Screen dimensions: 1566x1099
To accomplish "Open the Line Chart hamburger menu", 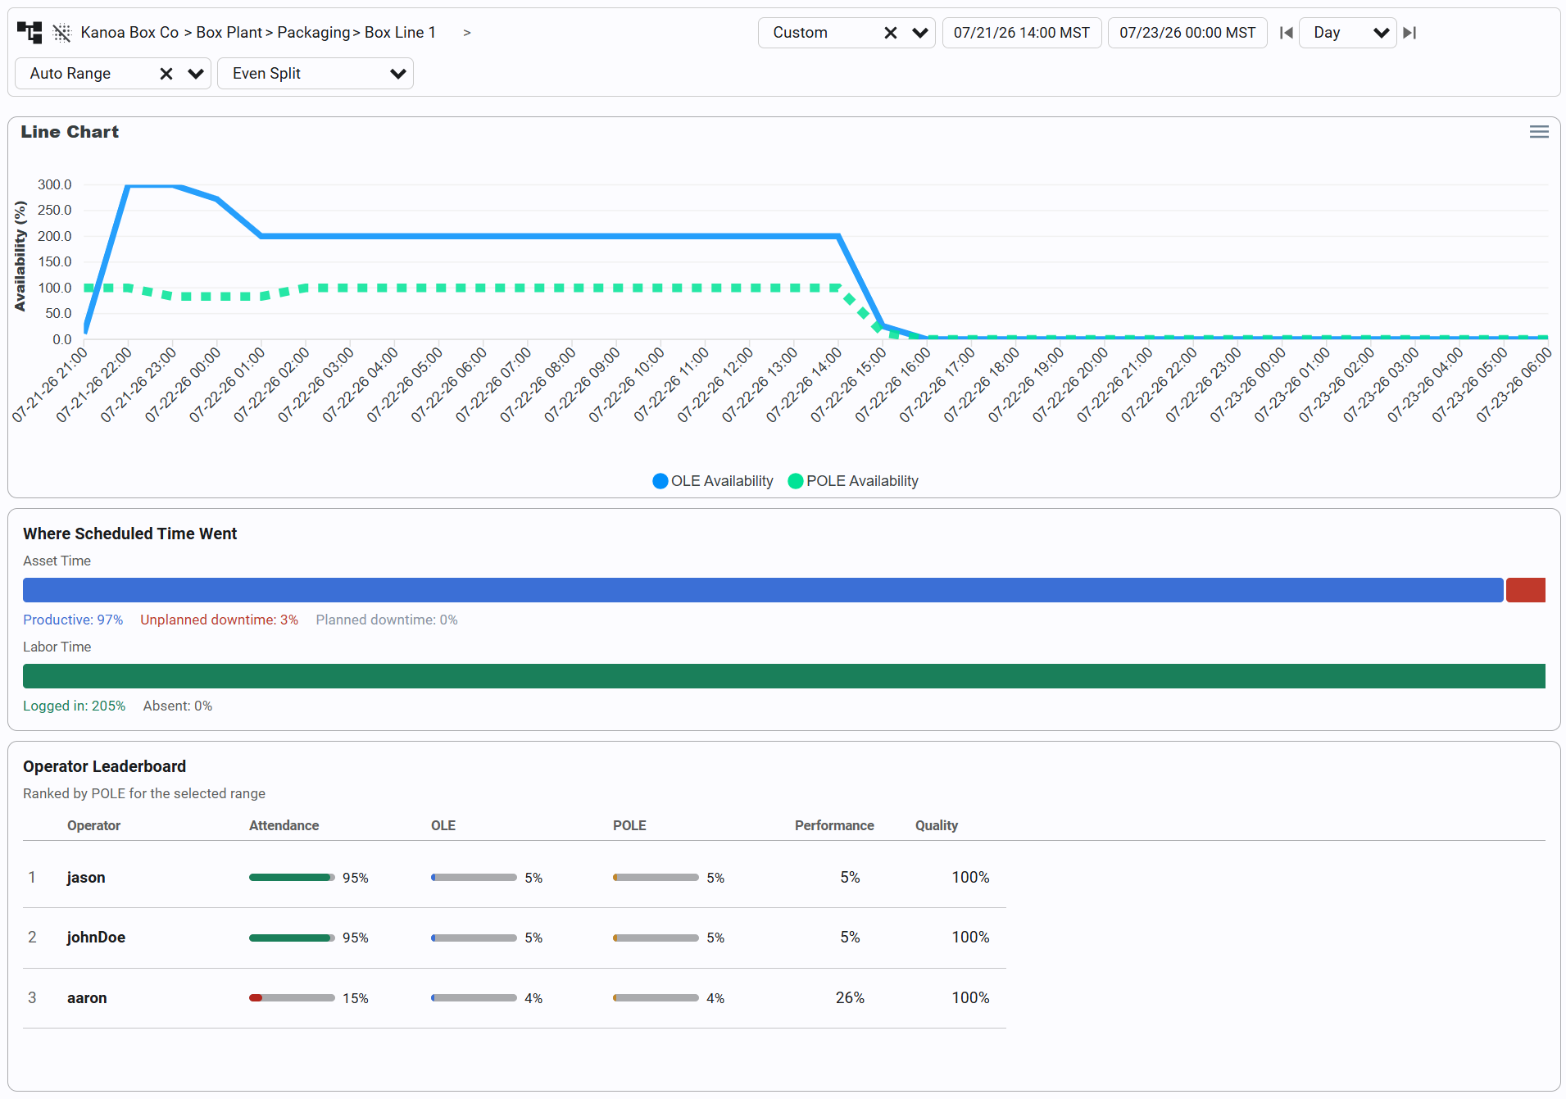I will coord(1539,132).
